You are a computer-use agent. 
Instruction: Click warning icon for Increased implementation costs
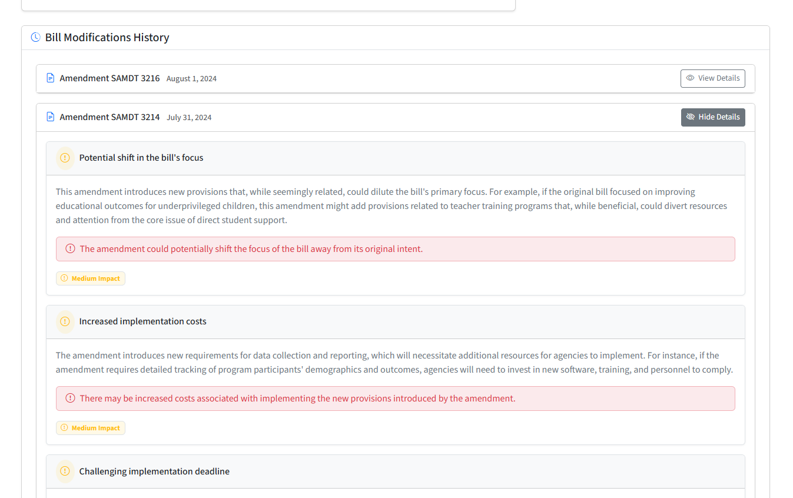[x=65, y=321]
